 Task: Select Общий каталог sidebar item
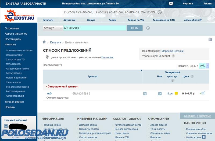point(14,55)
